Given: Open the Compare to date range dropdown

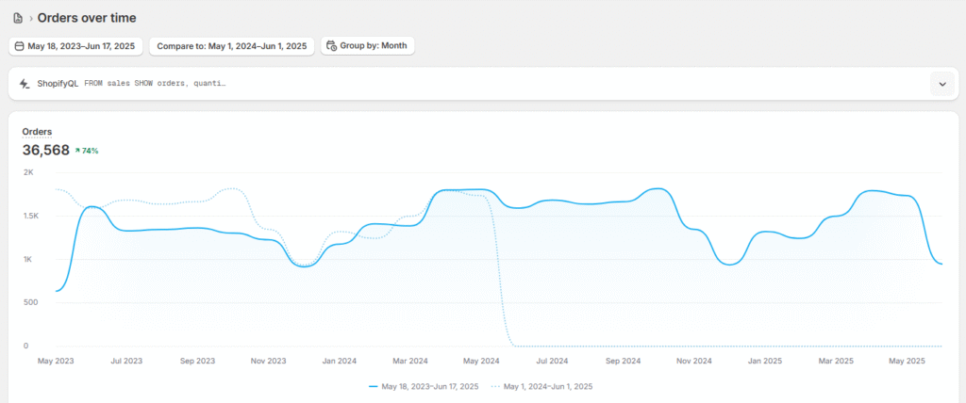Looking at the screenshot, I should coord(231,45).
